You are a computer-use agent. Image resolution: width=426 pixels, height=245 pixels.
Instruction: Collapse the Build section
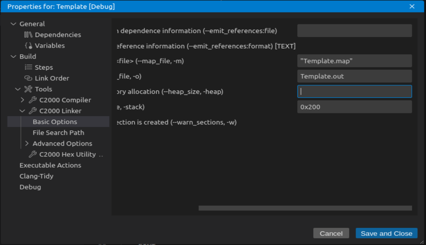(13, 56)
